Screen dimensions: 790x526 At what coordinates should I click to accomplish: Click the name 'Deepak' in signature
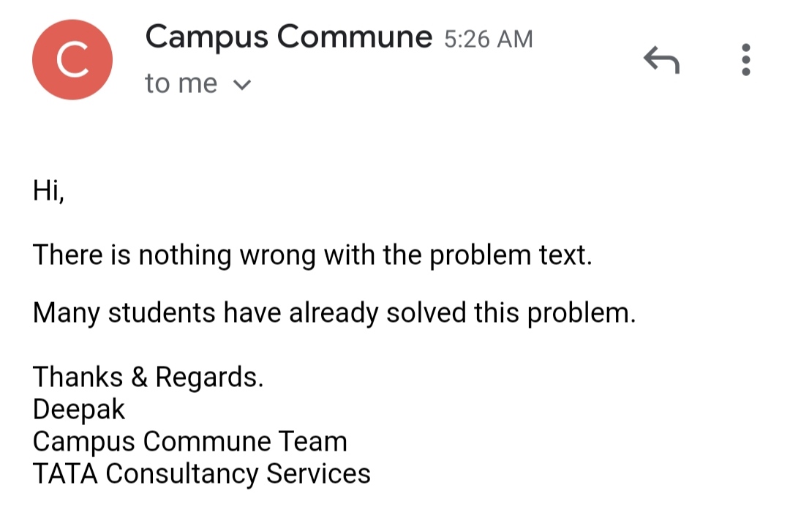[78, 409]
